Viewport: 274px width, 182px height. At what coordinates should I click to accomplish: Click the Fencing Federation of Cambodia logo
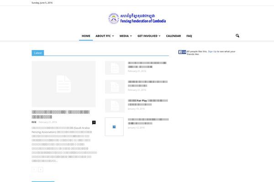pos(137,19)
